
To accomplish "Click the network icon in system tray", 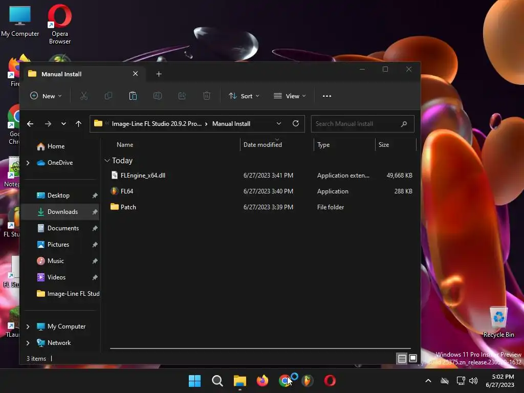I will coord(461,381).
